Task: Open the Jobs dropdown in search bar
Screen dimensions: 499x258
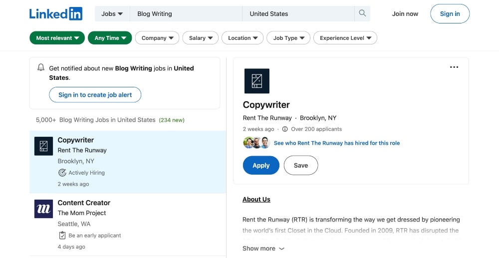Action: (112, 13)
